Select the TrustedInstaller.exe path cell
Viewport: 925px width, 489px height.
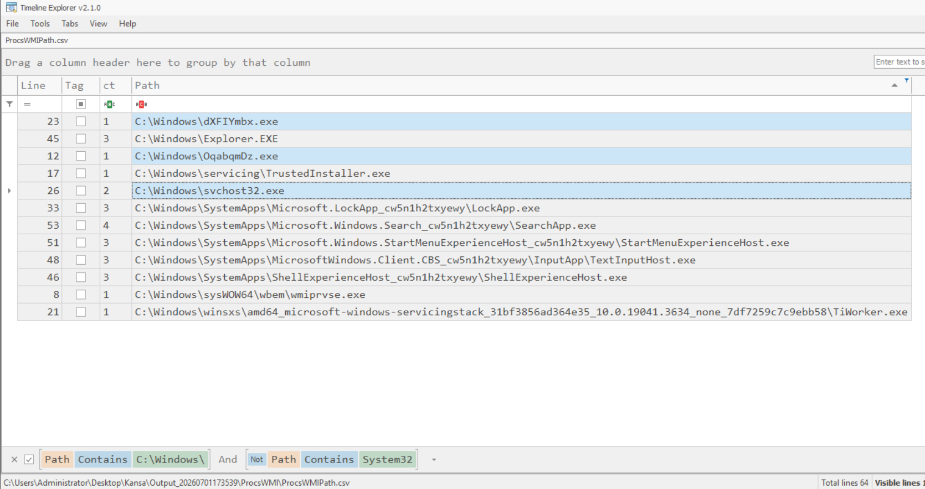[x=521, y=173]
